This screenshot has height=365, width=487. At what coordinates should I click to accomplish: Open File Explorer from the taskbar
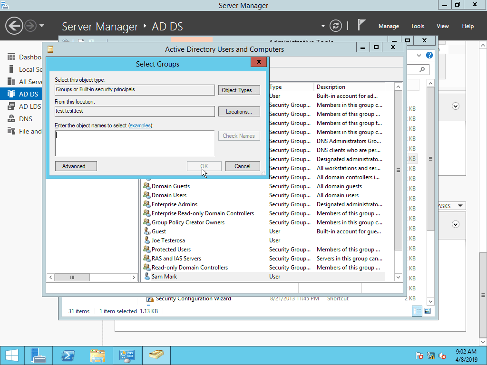pyautogui.click(x=97, y=355)
